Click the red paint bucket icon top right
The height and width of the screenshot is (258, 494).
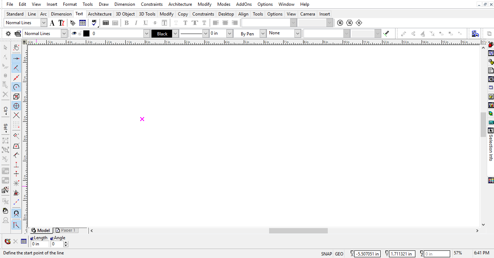click(491, 44)
